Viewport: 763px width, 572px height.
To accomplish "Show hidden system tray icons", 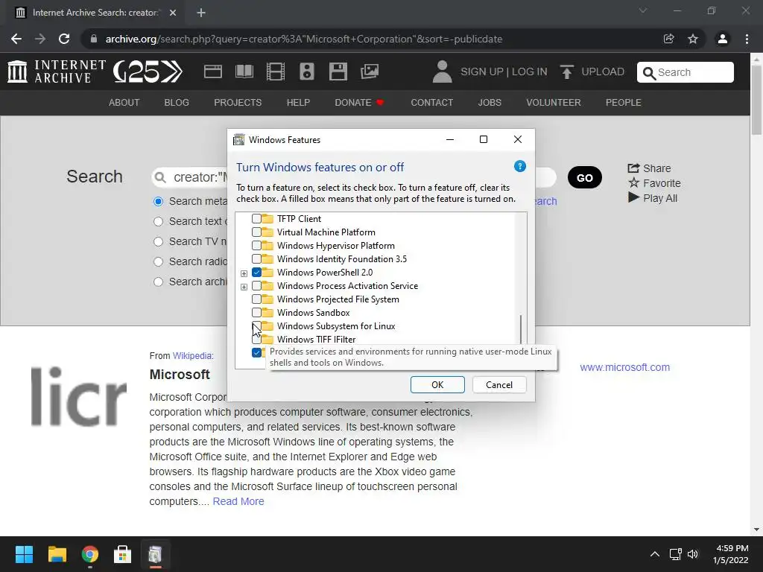I will pyautogui.click(x=655, y=554).
